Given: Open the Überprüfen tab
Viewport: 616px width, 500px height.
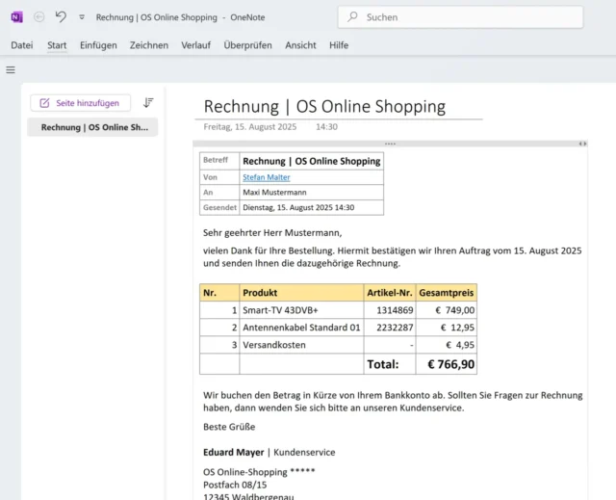Looking at the screenshot, I should (247, 45).
